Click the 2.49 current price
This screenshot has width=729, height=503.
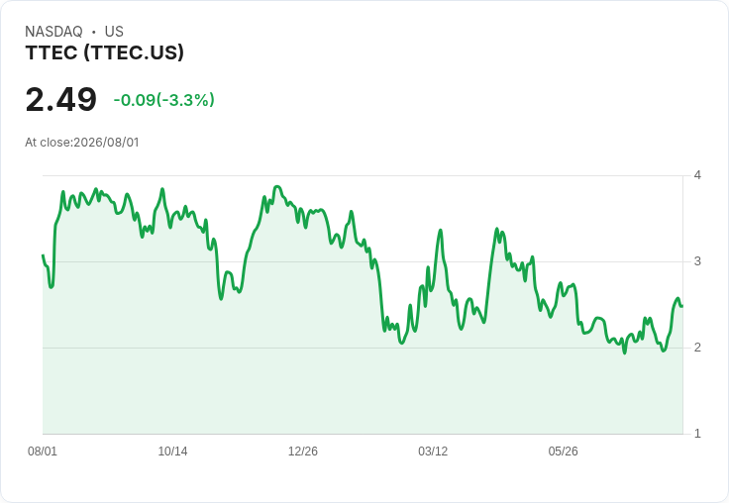[60, 99]
